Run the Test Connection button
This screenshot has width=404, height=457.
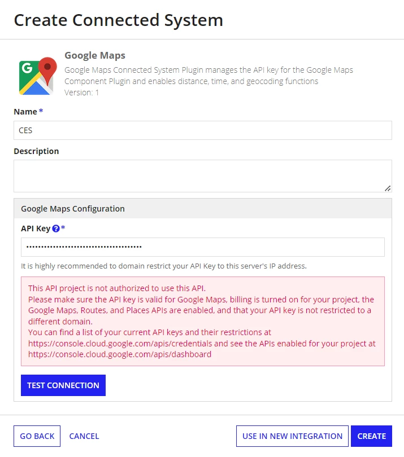[63, 385]
